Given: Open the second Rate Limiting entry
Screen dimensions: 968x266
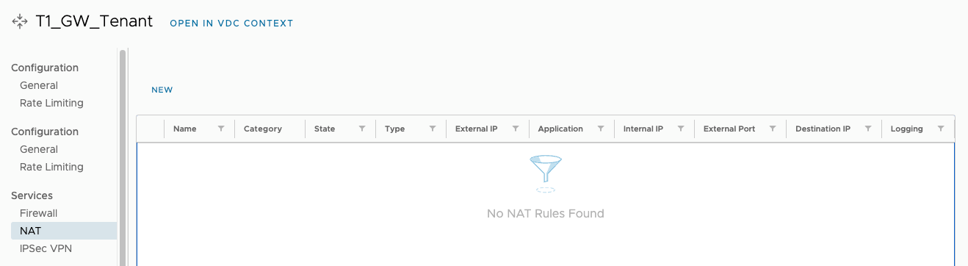Looking at the screenshot, I should click(51, 167).
